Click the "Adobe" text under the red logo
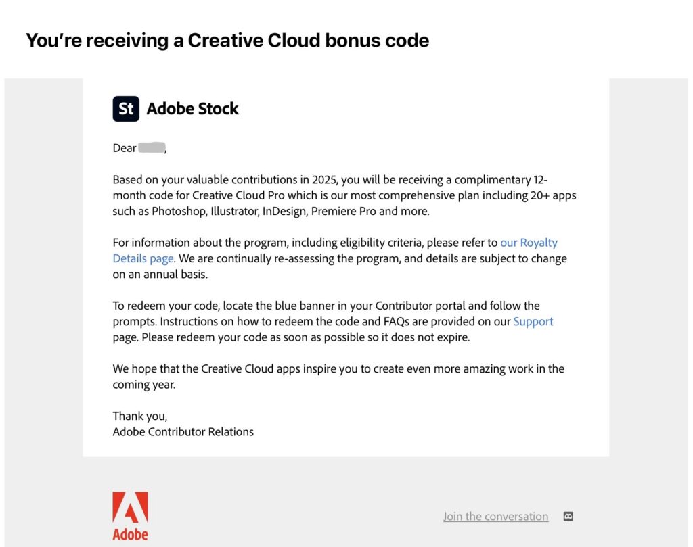 pos(130,534)
